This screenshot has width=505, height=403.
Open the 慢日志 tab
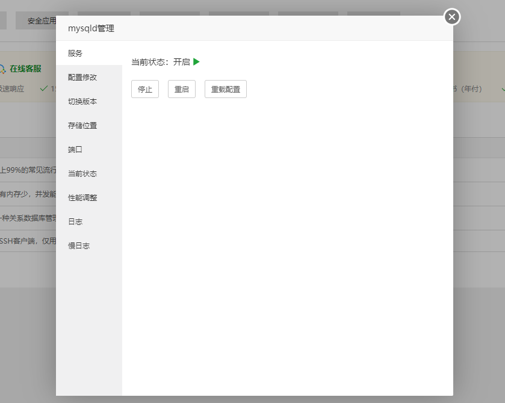[x=89, y=245]
